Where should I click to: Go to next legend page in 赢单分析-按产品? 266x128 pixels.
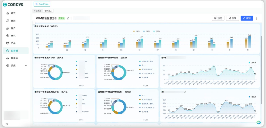(x=83, y=86)
